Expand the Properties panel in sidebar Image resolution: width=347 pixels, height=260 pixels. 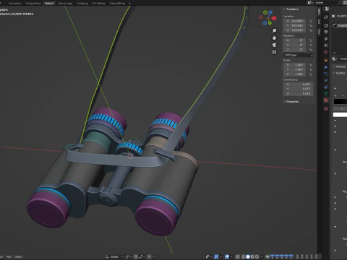click(x=291, y=102)
